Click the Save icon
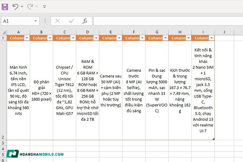243x162 pixels. tap(5, 7)
